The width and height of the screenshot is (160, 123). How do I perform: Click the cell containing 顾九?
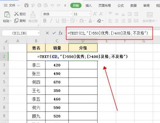click(36, 116)
